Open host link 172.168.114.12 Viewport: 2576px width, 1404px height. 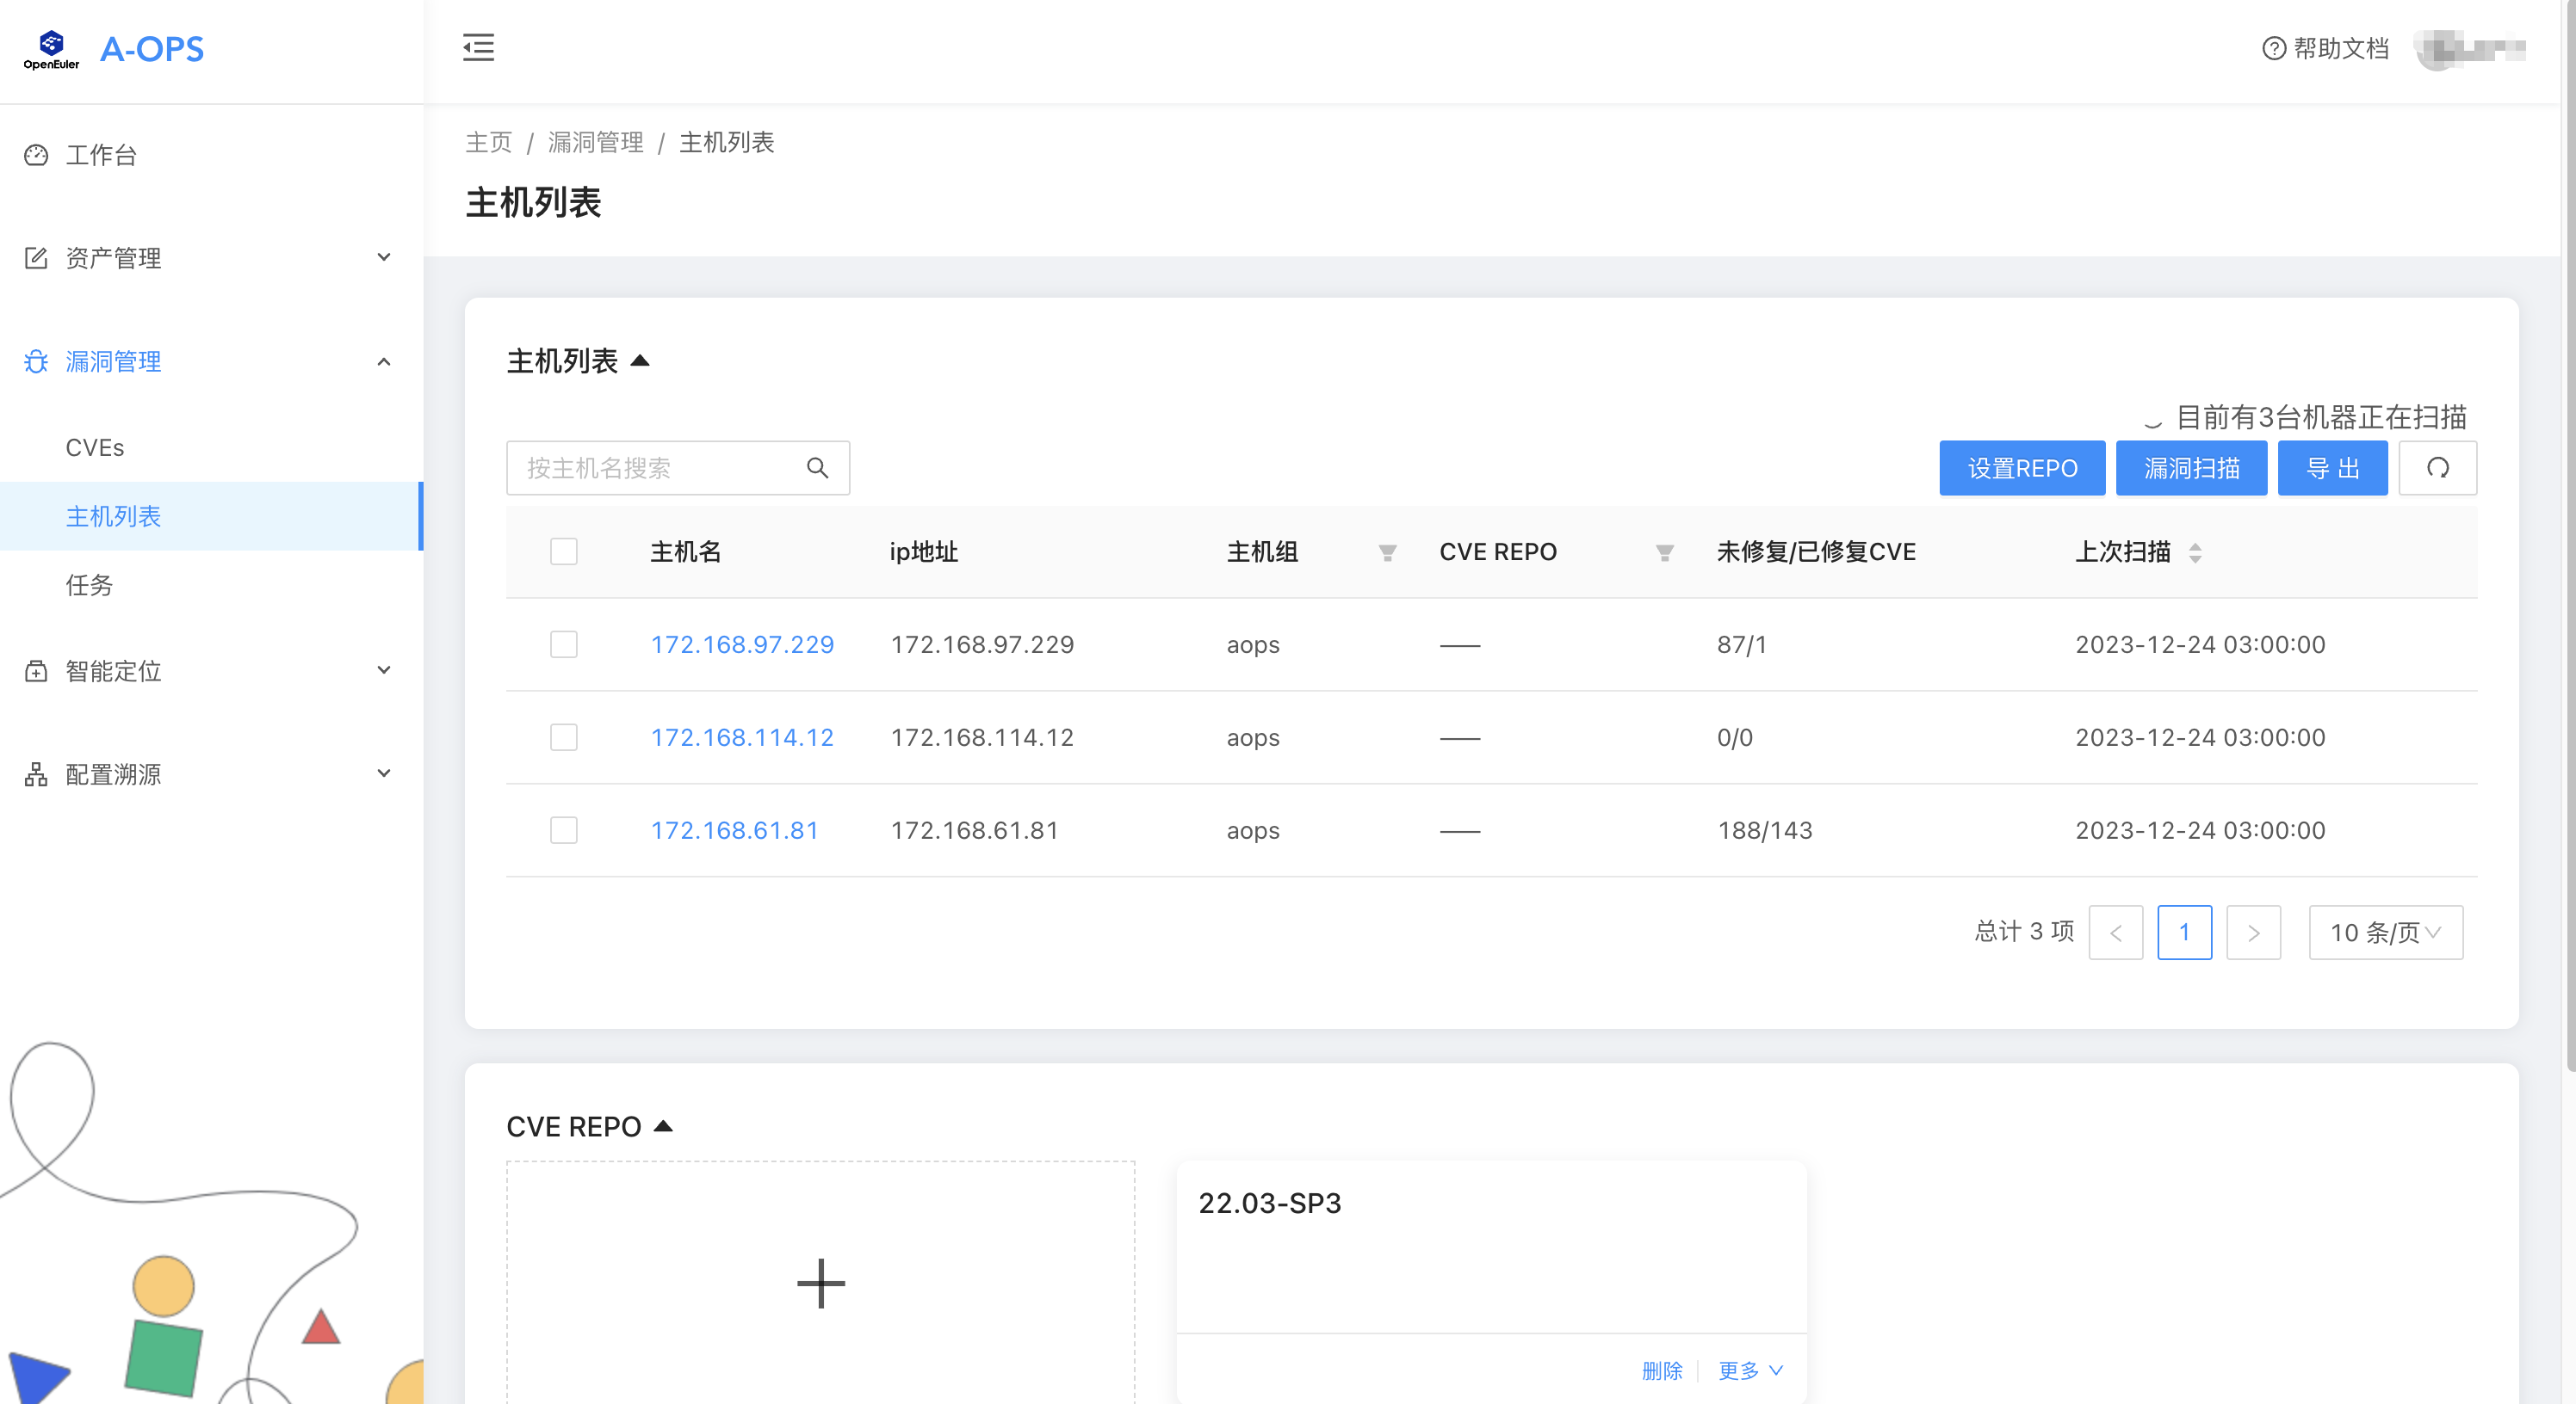tap(742, 737)
